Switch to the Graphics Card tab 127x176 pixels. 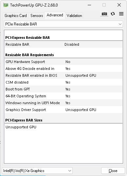click(16, 16)
